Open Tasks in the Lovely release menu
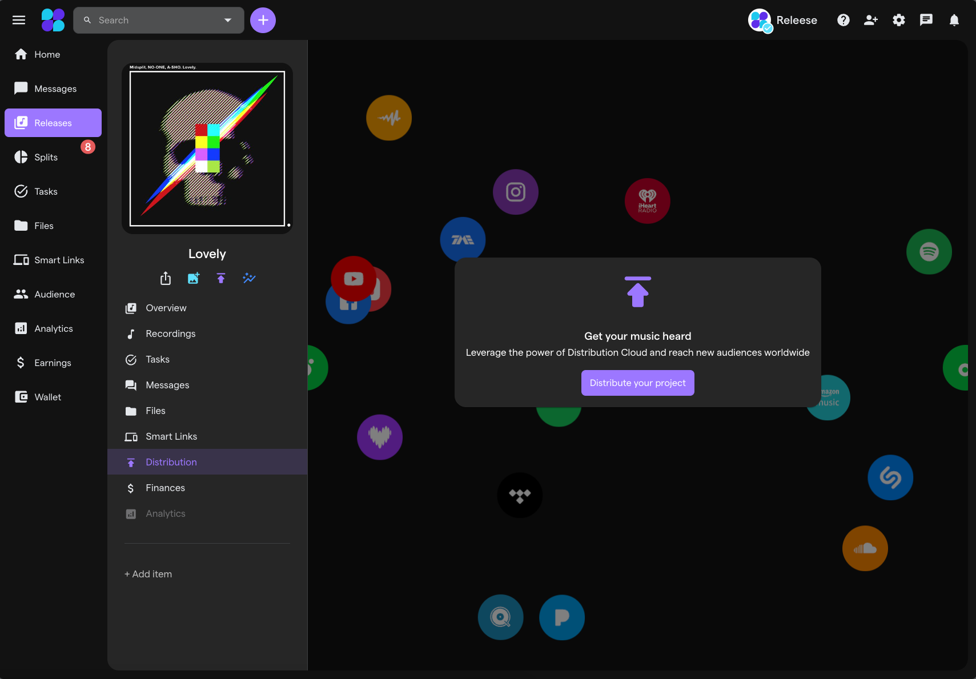 207,359
